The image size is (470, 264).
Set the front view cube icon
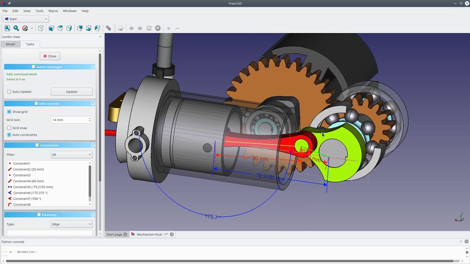(x=51, y=28)
